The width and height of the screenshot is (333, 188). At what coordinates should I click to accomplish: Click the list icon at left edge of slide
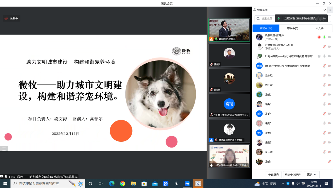tap(4, 149)
